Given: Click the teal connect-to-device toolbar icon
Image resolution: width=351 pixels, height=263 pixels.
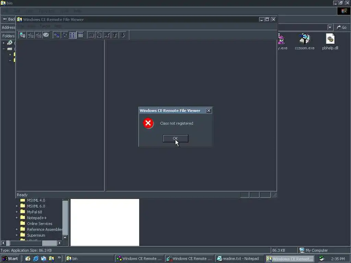Looking at the screenshot, I should [x=23, y=35].
